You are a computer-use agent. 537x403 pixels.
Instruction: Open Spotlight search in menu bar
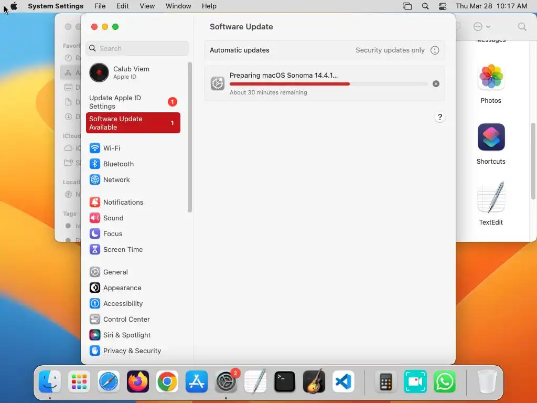coord(425,6)
